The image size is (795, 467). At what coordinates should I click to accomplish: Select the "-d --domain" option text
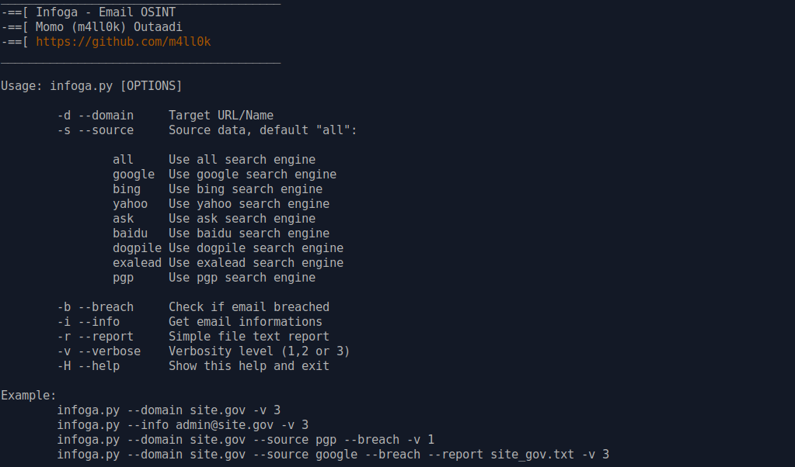click(x=95, y=116)
